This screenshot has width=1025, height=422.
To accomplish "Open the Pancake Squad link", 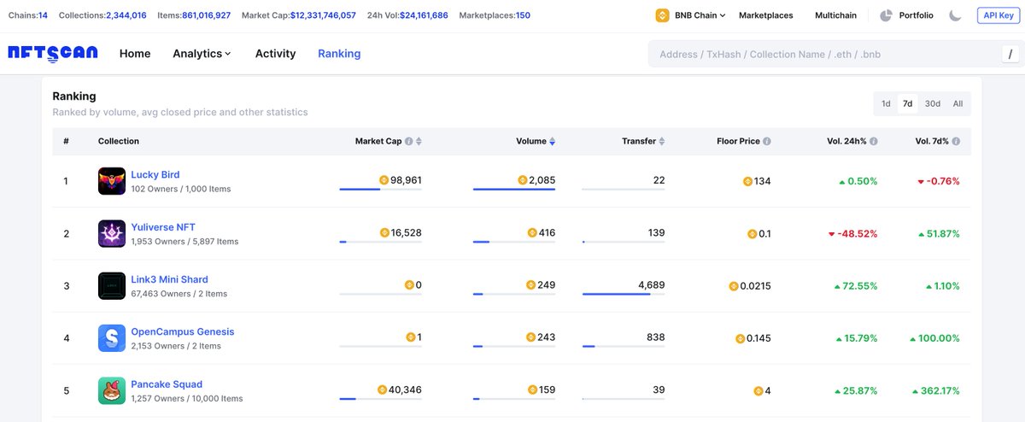I will 167,384.
